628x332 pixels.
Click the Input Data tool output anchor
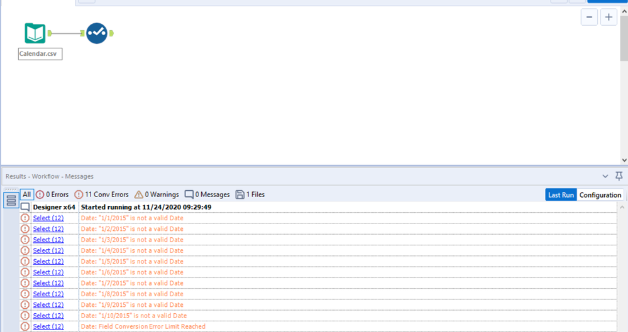50,33
